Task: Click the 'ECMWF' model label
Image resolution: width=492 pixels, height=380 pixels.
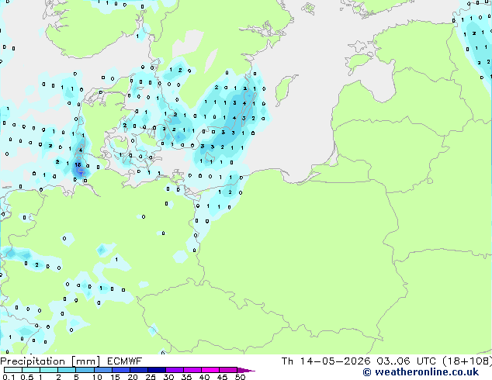Action: [x=125, y=361]
